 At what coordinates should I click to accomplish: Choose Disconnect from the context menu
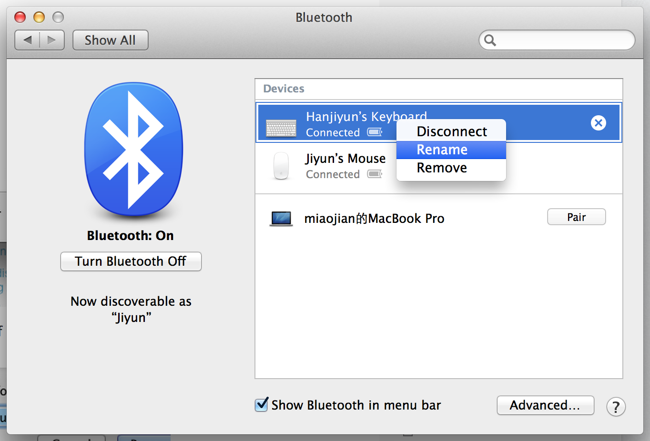tap(451, 131)
